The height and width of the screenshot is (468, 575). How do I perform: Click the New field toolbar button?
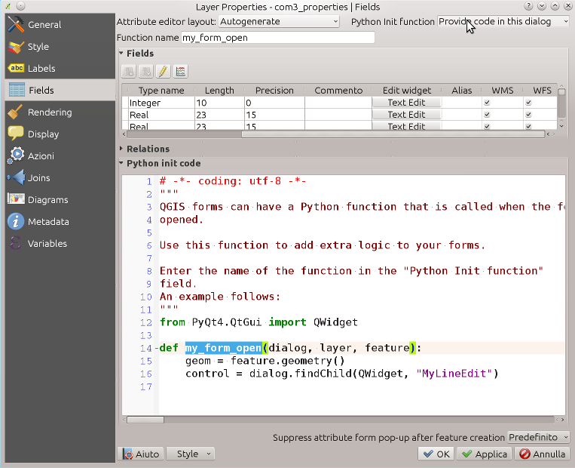(129, 71)
